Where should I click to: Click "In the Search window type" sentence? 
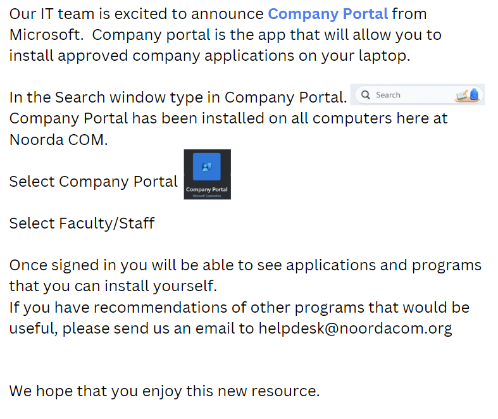pos(177,97)
